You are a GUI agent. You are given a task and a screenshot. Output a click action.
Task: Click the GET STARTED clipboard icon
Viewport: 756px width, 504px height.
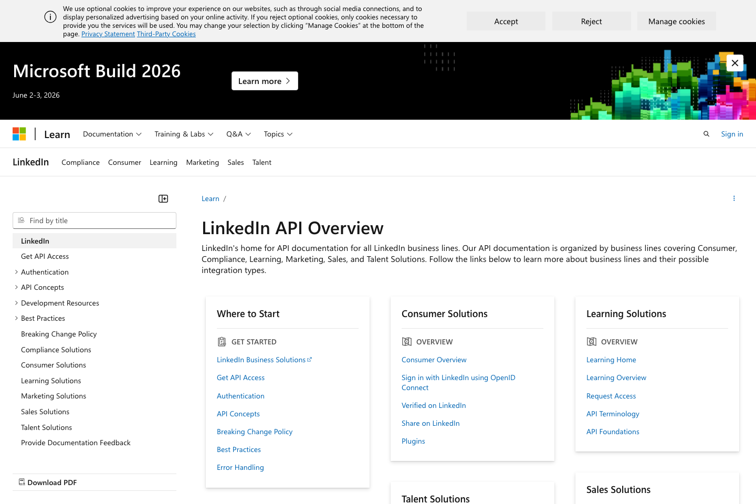pyautogui.click(x=222, y=341)
